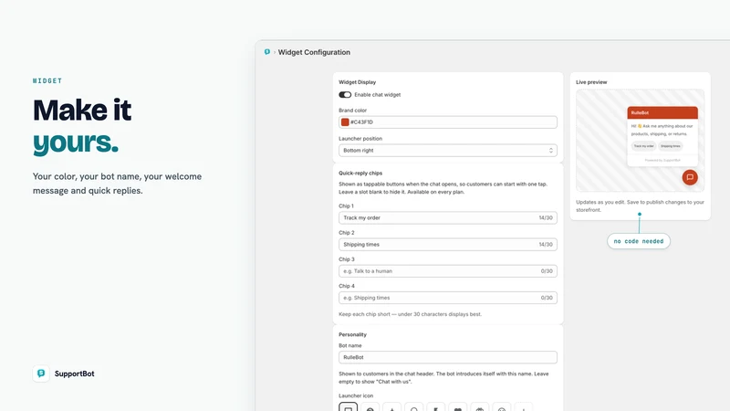The width and height of the screenshot is (730, 411).
Task: Click the welcome message in chat preview
Action: click(x=662, y=130)
